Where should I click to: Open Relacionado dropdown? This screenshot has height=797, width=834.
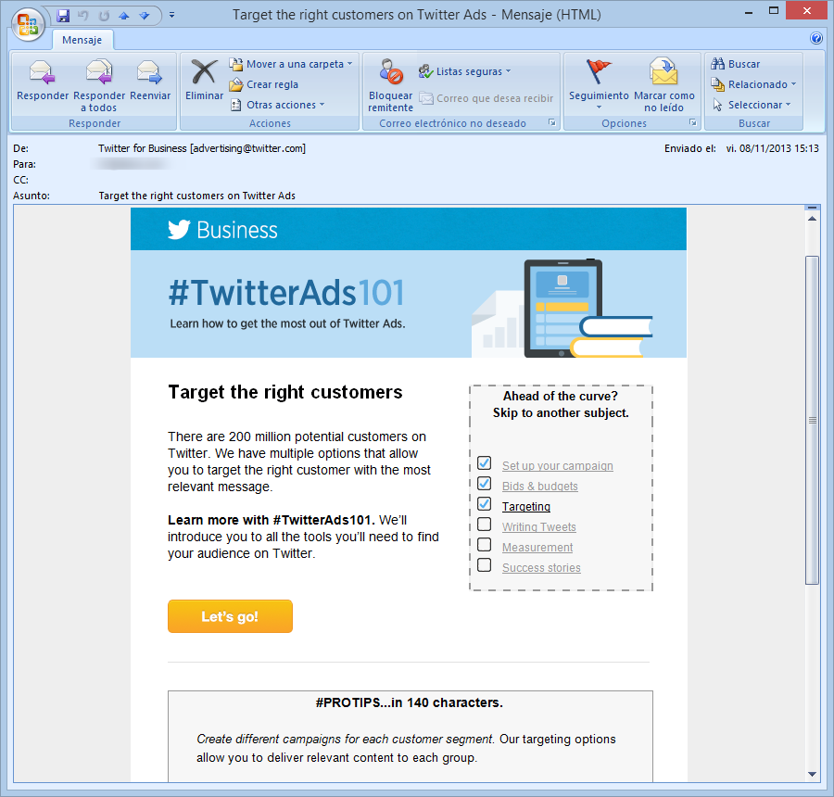click(753, 84)
